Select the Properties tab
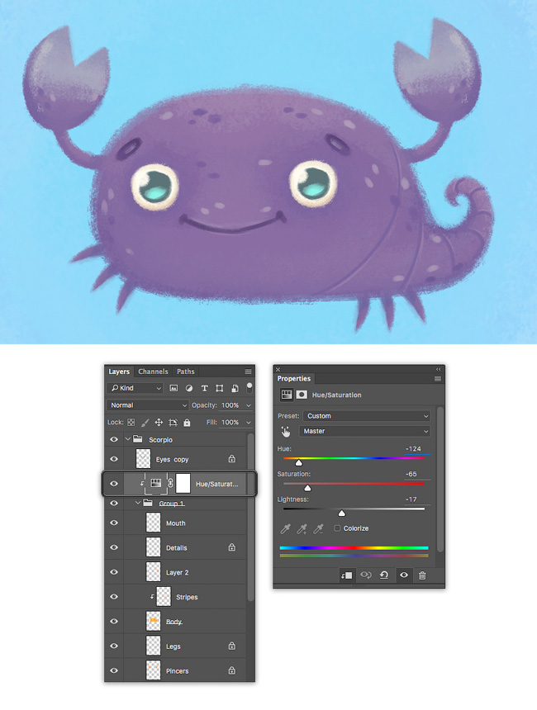The height and width of the screenshot is (710, 537). 294,379
